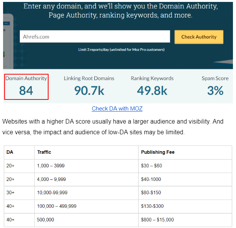The image size is (236, 228).
Task: Click the Ranking Keywords label
Action: click(x=152, y=78)
